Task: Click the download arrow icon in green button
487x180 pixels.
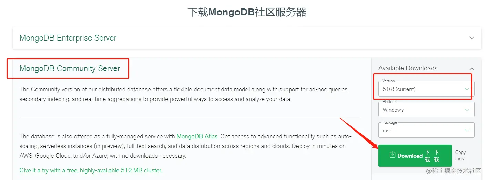Action: pyautogui.click(x=392, y=155)
